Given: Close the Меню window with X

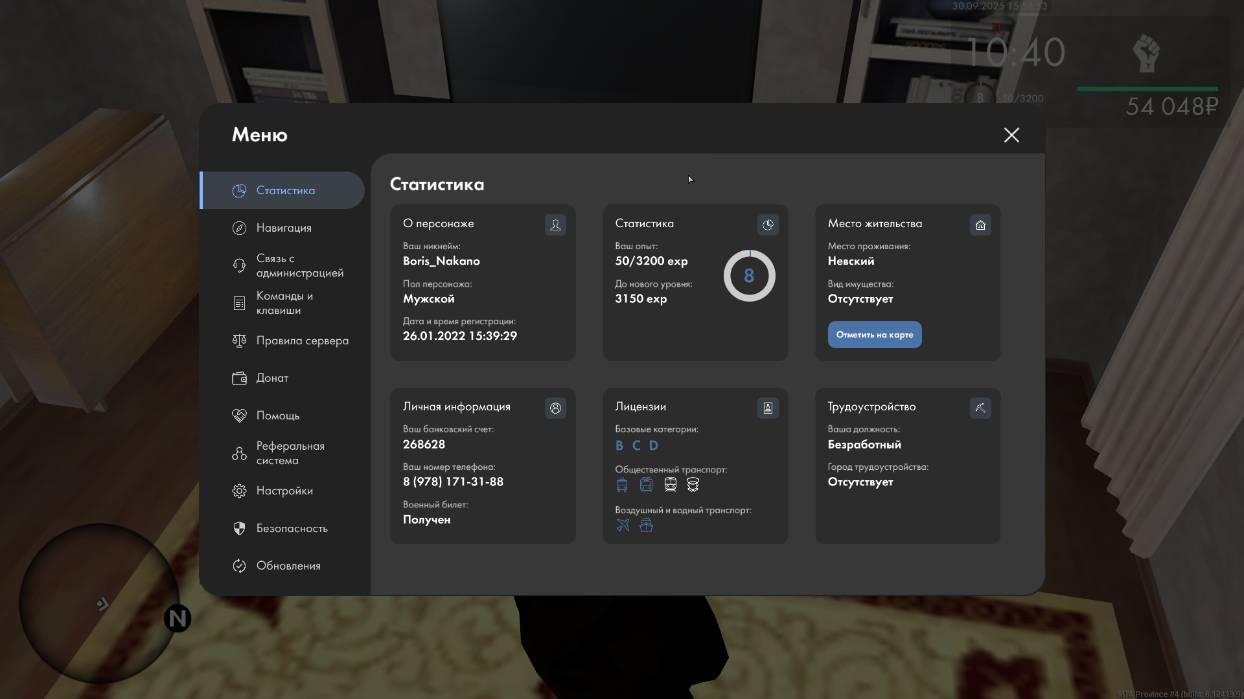Looking at the screenshot, I should [x=1011, y=135].
